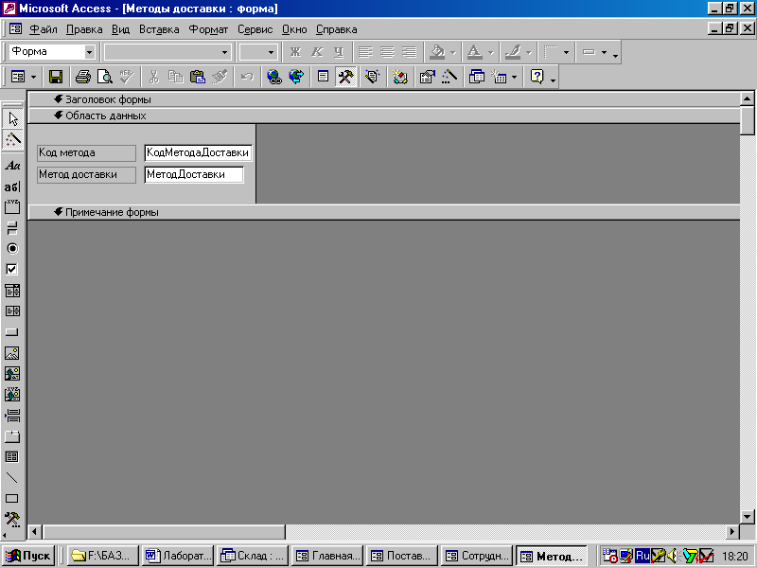The height and width of the screenshot is (568, 757).
Task: Select the Text Box (ab|) tool
Action: point(12,186)
